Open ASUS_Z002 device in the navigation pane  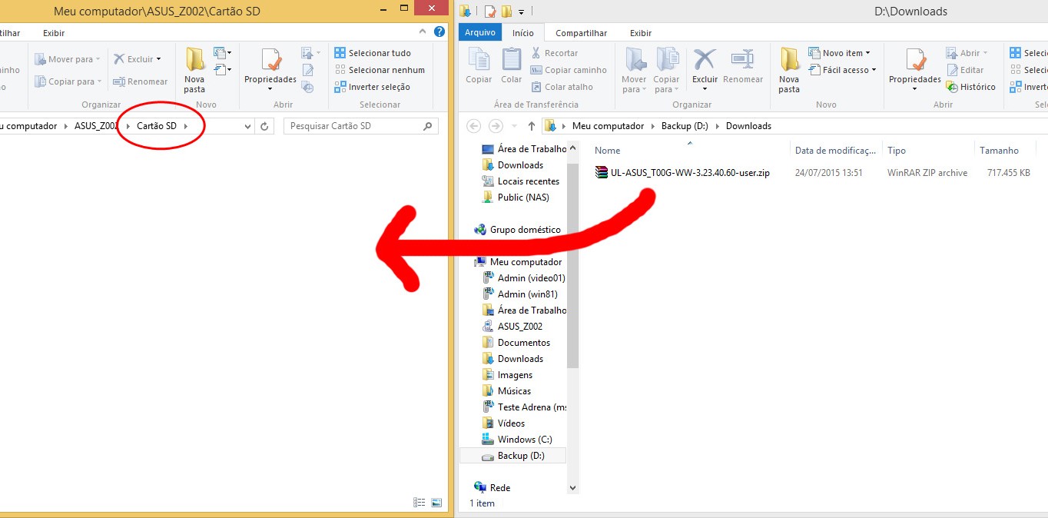pos(519,327)
